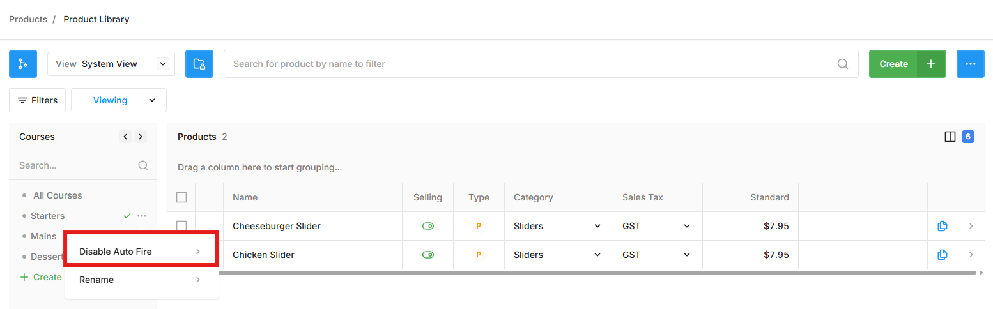This screenshot has width=993, height=309.
Task: Expand the Viewing dropdown
Action: click(x=119, y=100)
